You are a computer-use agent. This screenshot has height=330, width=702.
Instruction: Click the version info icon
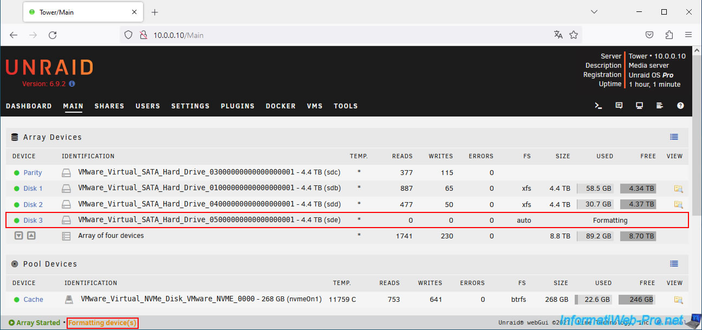[72, 84]
